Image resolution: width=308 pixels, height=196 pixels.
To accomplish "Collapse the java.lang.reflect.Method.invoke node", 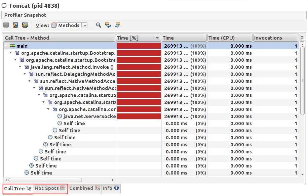I will click(20, 67).
